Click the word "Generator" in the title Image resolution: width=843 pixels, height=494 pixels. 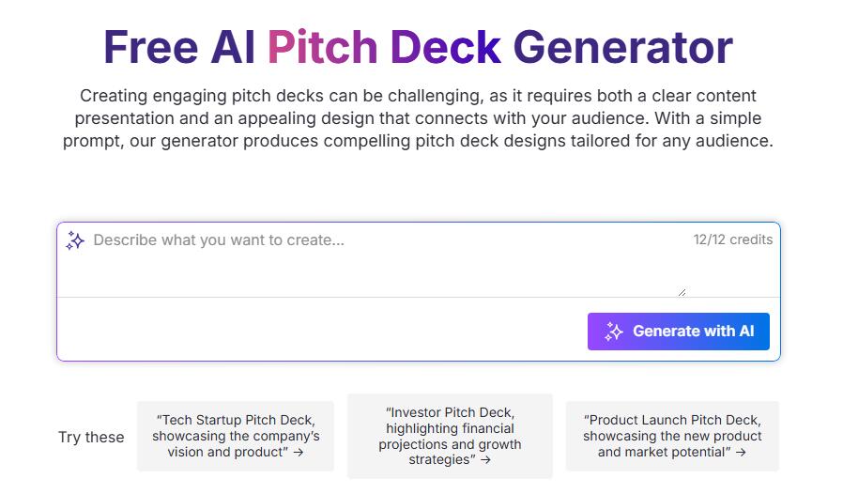click(622, 47)
